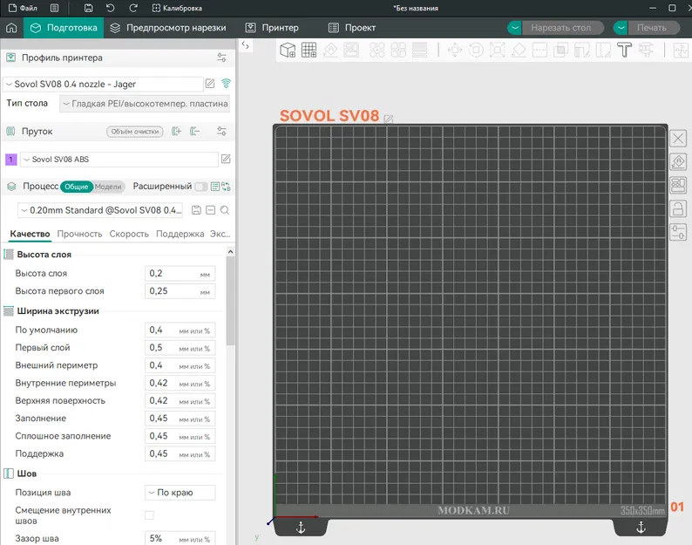Save the current process preset
Screen dimensions: 692x545
[x=196, y=210]
